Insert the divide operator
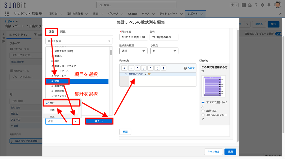This screenshot has width=285, height=159. pos(144,68)
